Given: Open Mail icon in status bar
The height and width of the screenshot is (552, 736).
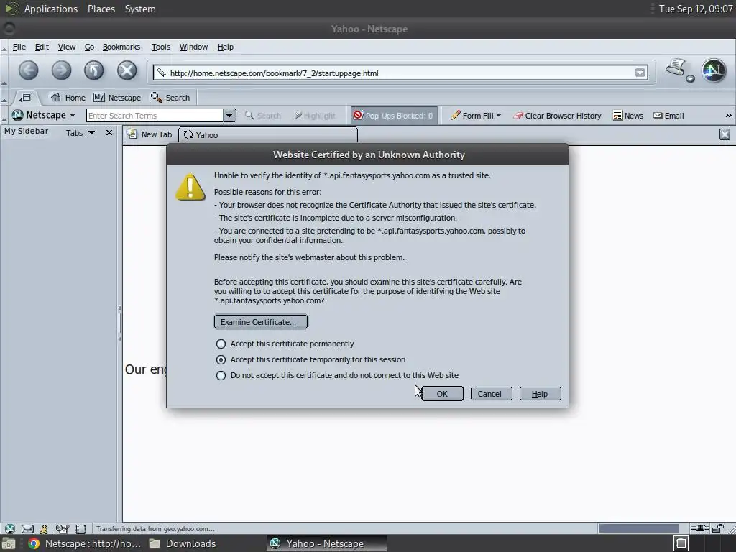Looking at the screenshot, I should pos(28,528).
